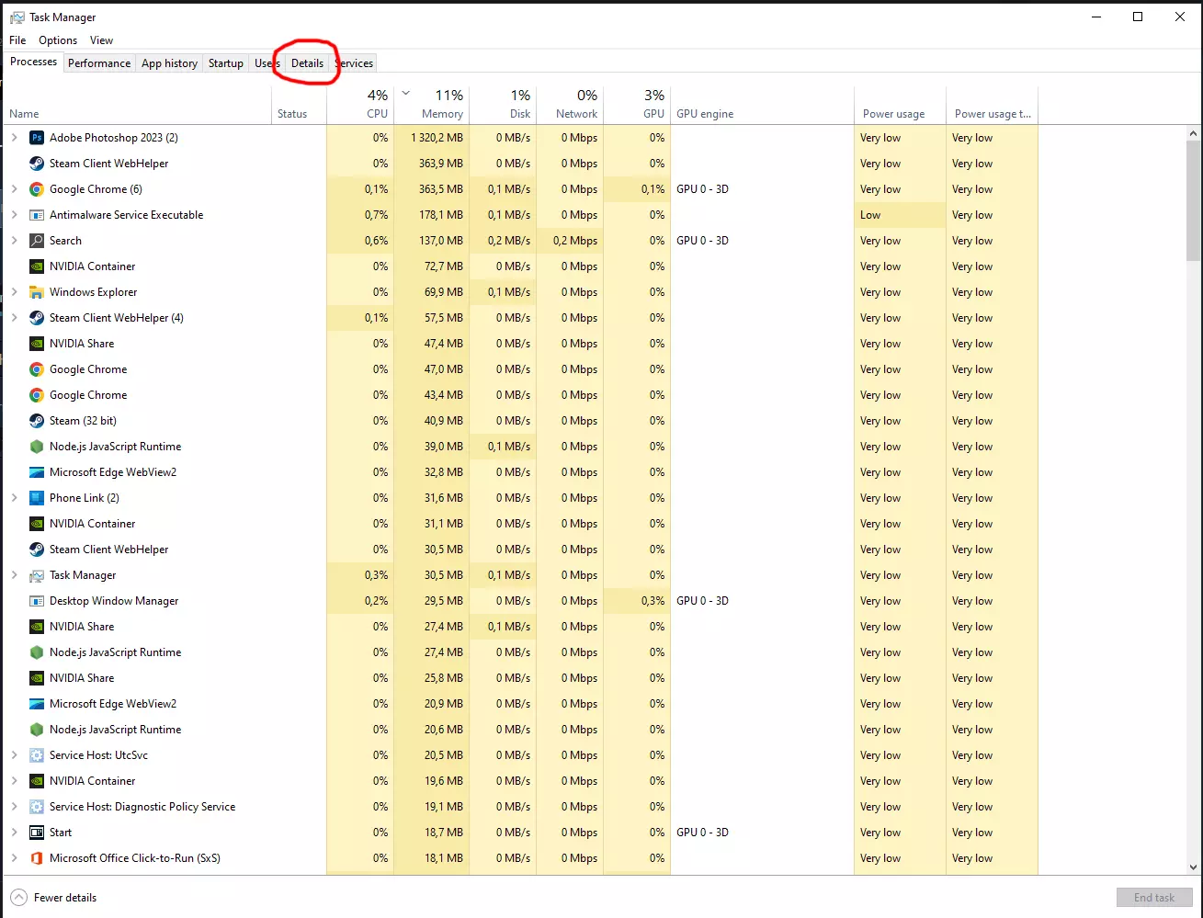Sort processes by the Network column

tap(570, 105)
